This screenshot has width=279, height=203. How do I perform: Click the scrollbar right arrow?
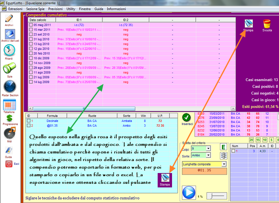233,108
